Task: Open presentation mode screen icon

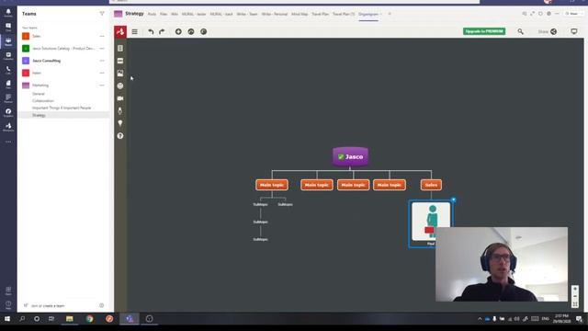Action: tap(574, 31)
